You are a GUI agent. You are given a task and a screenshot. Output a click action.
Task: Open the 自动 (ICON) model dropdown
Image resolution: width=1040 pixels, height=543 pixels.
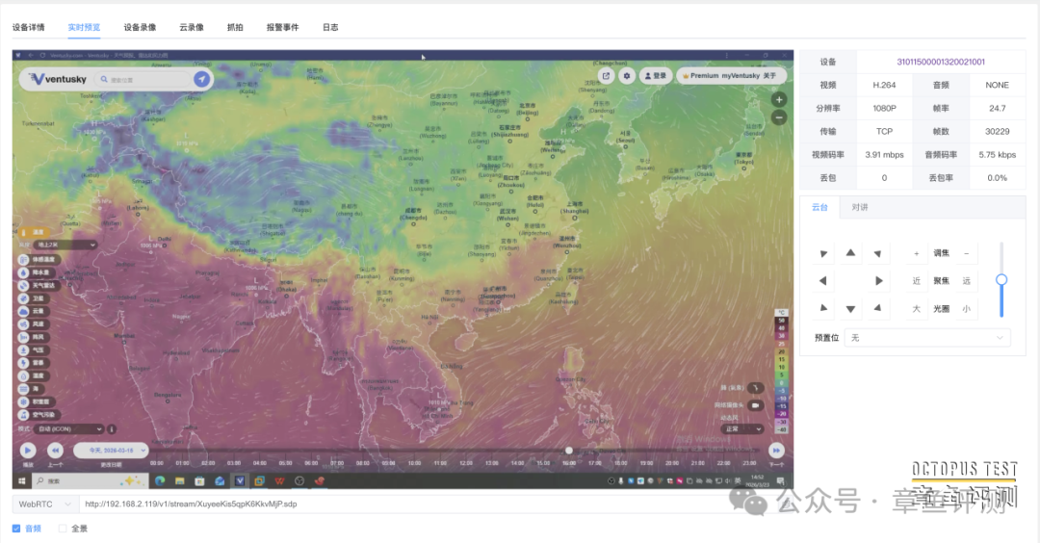point(69,429)
